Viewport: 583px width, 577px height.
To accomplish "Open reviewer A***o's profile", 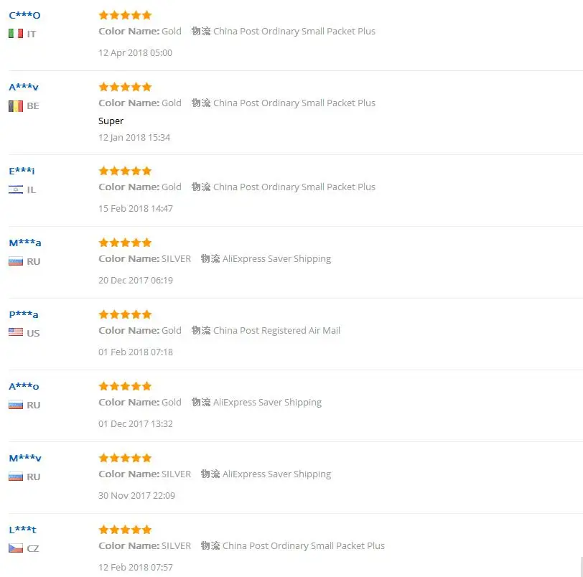I will click(24, 386).
